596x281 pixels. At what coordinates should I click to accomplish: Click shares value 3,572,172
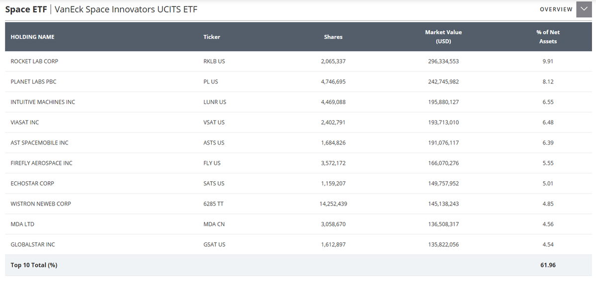coord(334,163)
